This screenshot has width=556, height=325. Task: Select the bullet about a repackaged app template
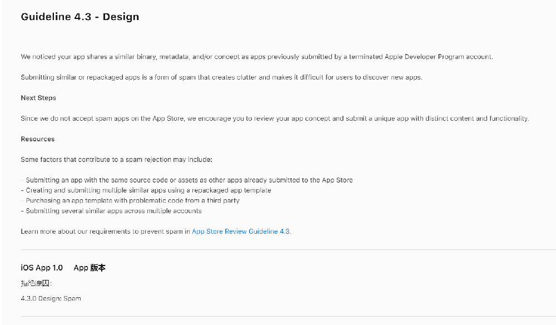pyautogui.click(x=146, y=190)
